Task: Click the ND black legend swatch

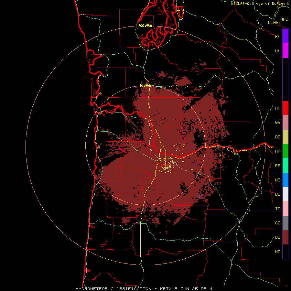Action: coord(286,252)
